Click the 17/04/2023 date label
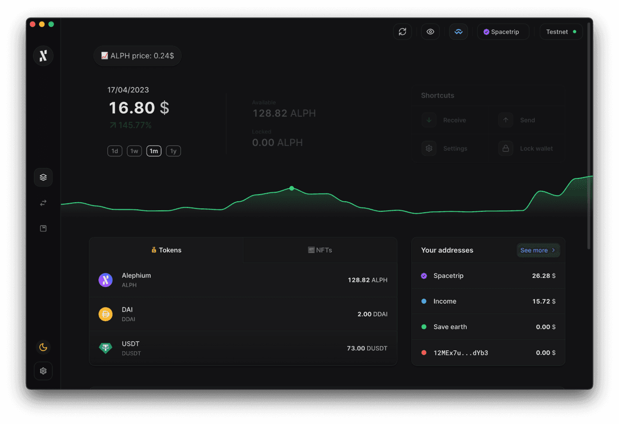This screenshot has height=424, width=619. point(128,90)
